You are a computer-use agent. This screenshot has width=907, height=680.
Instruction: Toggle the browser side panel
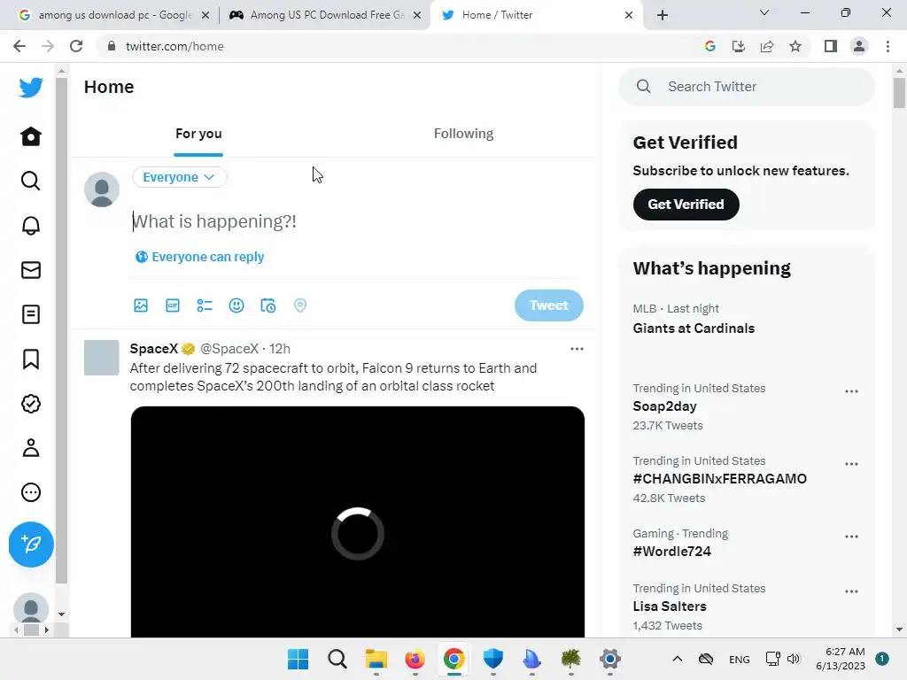pyautogui.click(x=831, y=46)
